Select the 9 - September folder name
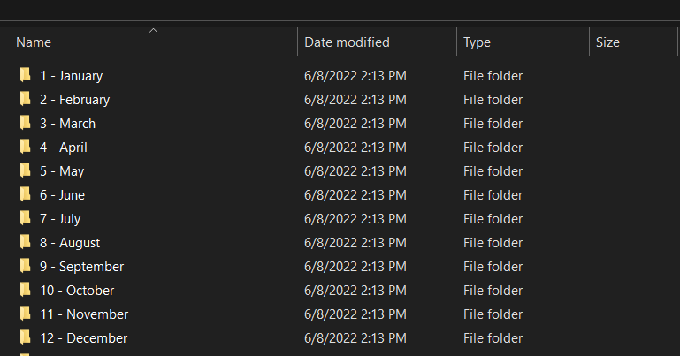Screen dimensions: 680x356 coord(81,267)
